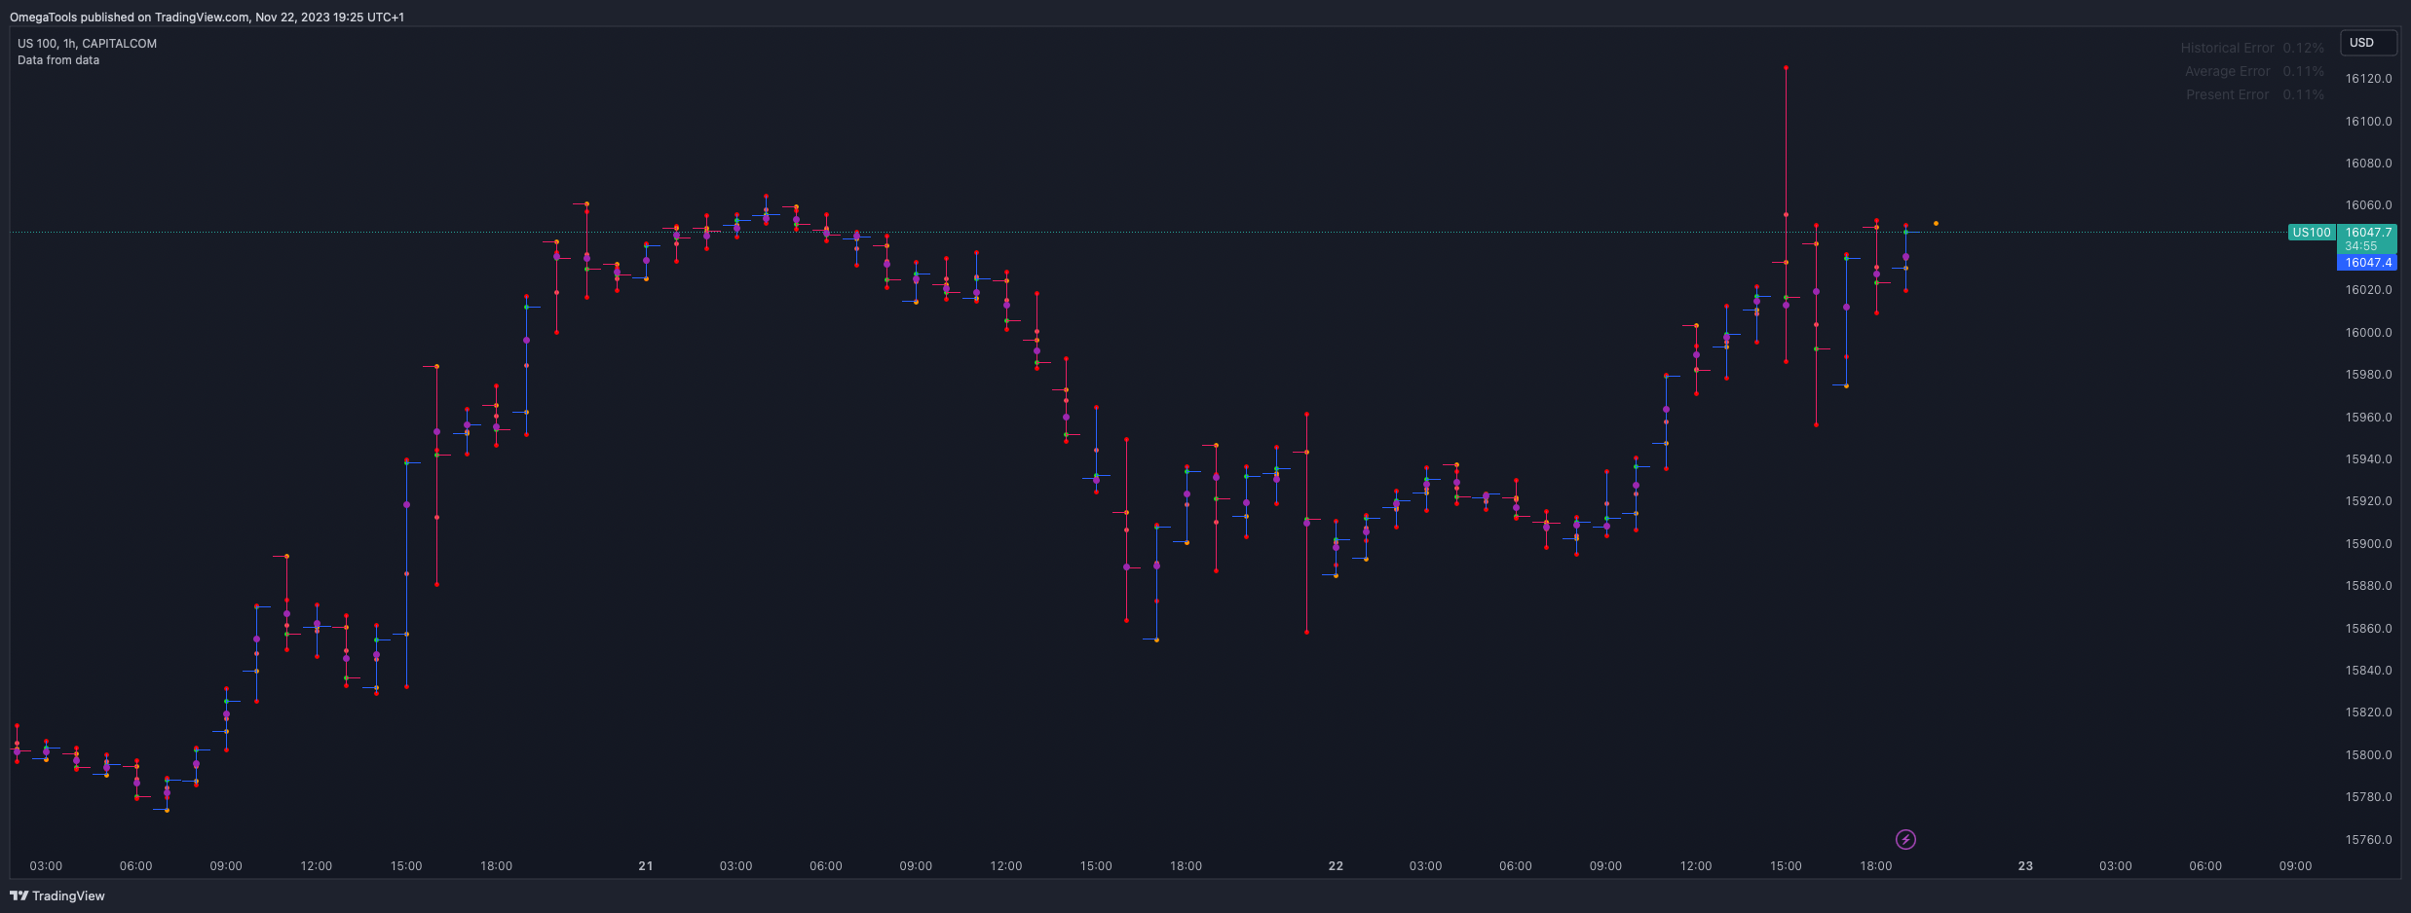Click the TradingView logo at bottom left
2411x913 pixels.
point(57,895)
